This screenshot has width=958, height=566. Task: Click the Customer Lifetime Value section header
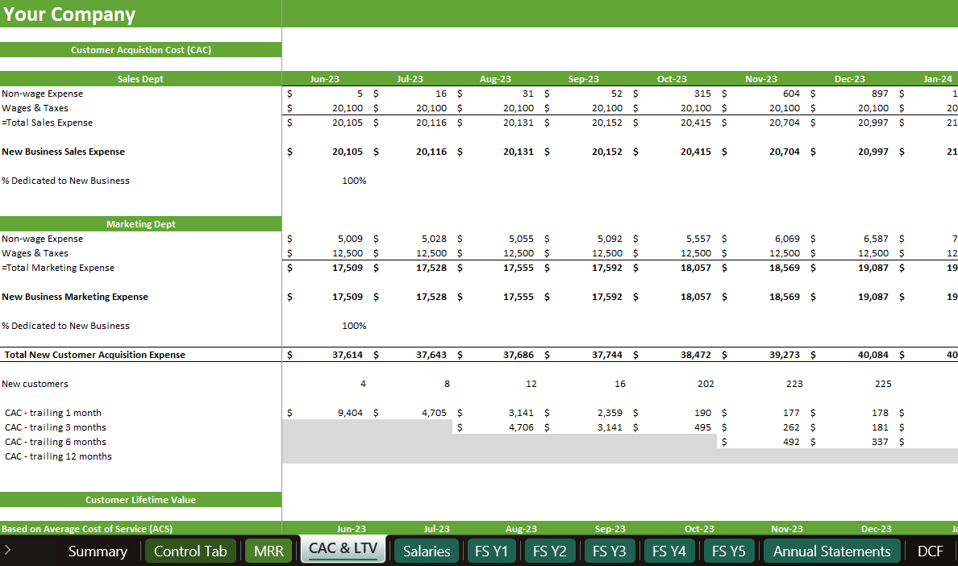(140, 499)
